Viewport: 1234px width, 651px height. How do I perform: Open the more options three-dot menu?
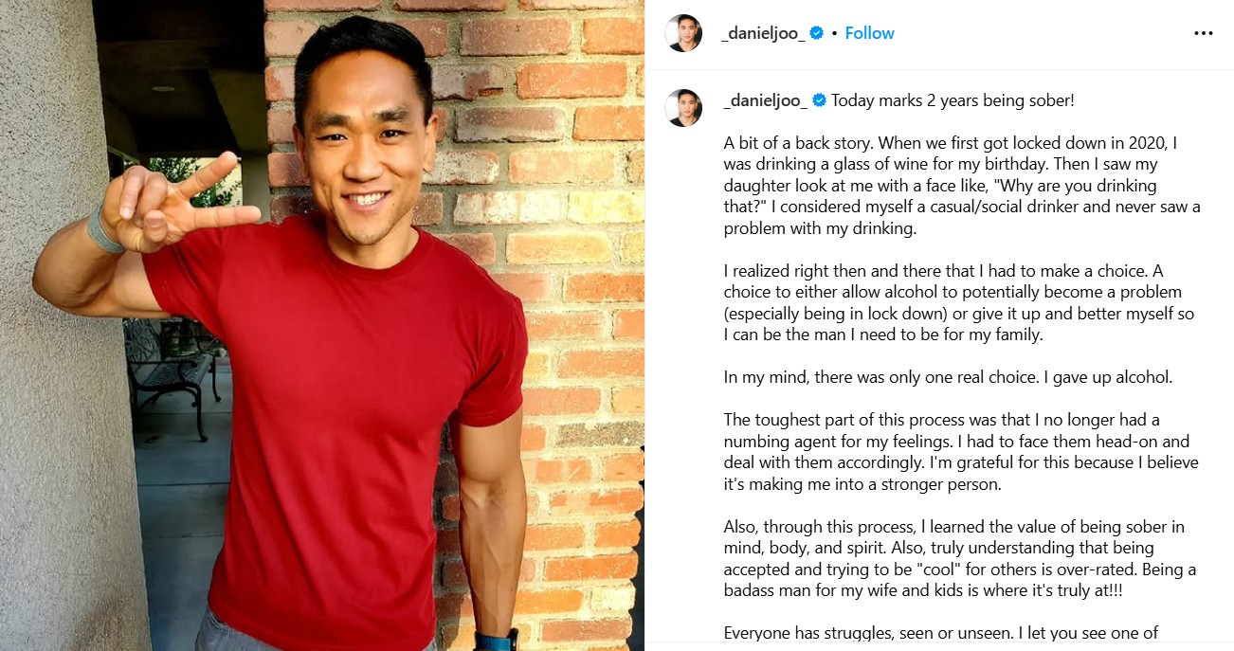[x=1203, y=33]
